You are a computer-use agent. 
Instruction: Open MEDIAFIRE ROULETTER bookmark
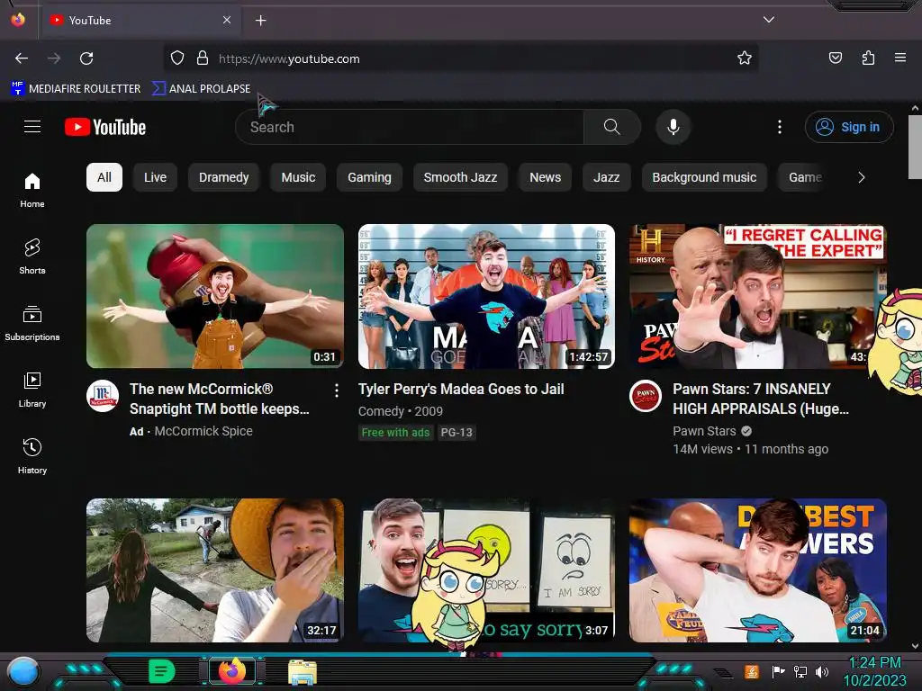[76, 89]
